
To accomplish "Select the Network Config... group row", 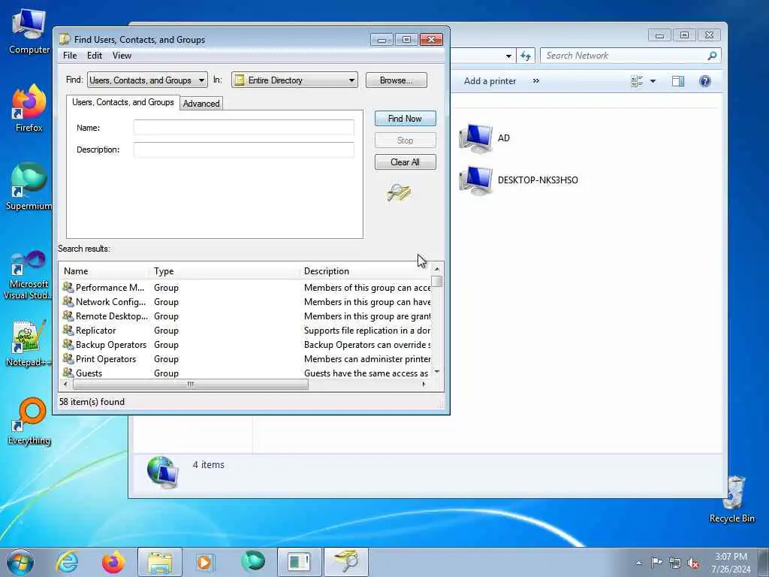I will 245,302.
